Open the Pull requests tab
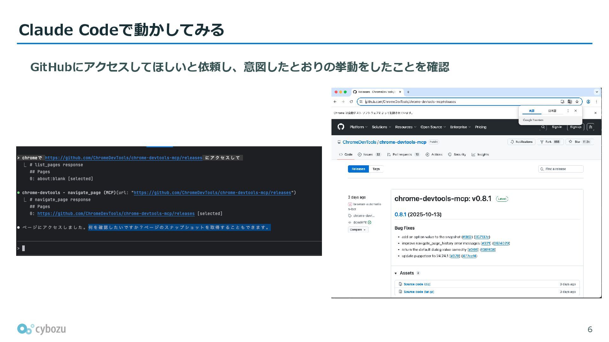 click(x=403, y=155)
